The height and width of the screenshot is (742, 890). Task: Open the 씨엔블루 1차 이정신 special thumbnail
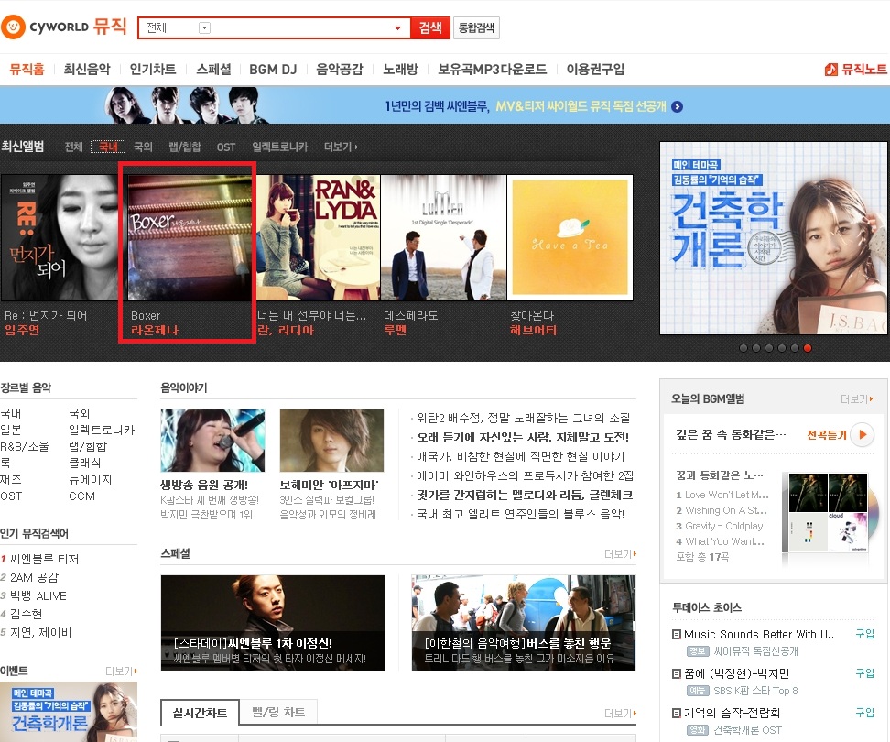tap(273, 623)
